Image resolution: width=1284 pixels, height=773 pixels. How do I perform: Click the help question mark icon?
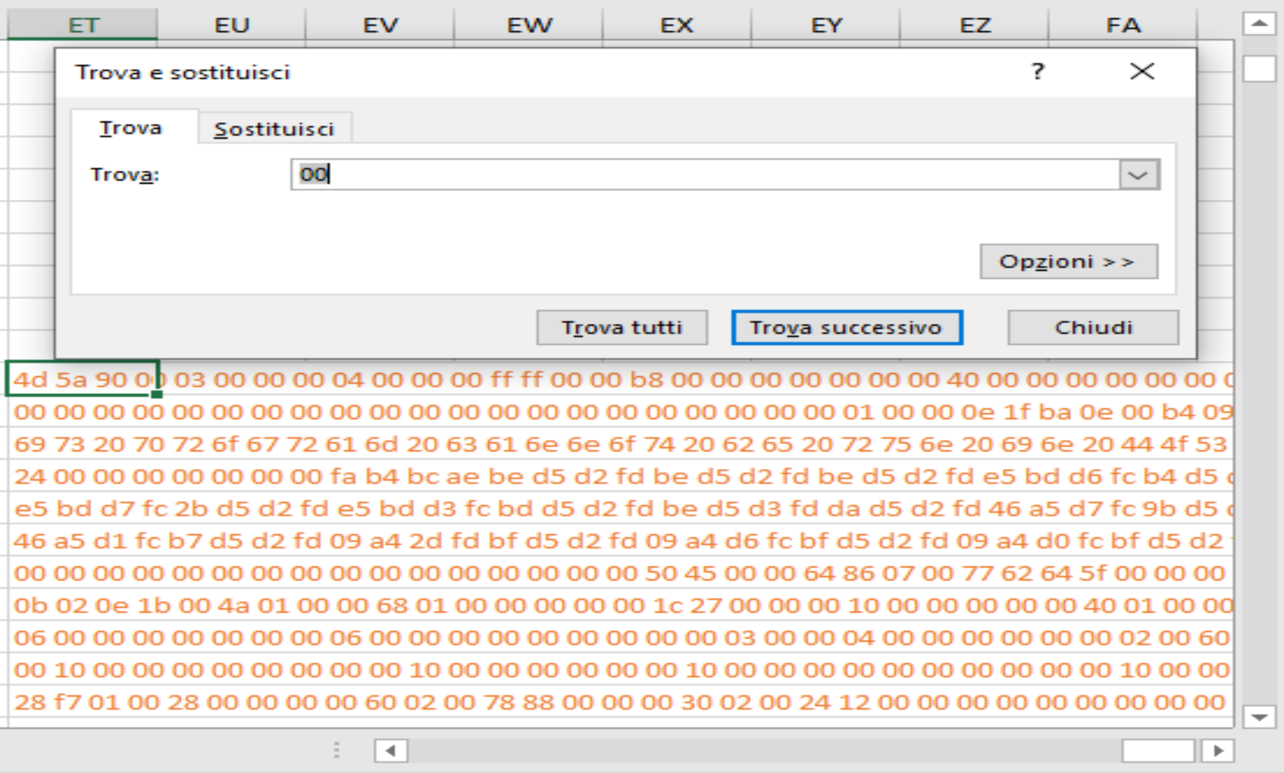pos(1037,72)
